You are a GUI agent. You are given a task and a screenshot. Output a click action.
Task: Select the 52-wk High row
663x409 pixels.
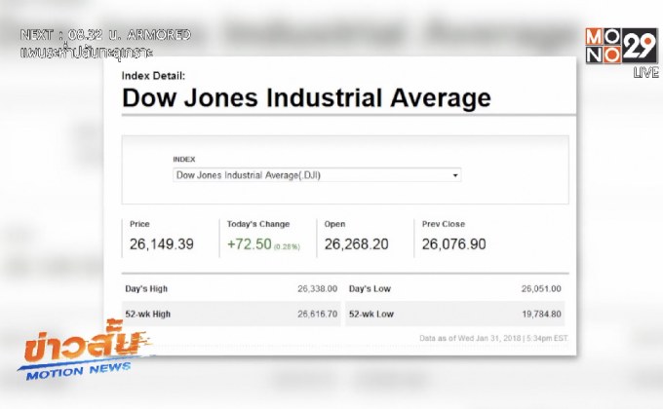point(232,314)
